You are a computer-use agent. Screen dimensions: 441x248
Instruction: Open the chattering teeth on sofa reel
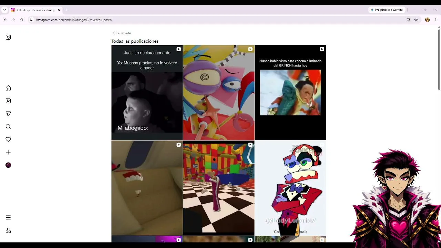pyautogui.click(x=147, y=188)
